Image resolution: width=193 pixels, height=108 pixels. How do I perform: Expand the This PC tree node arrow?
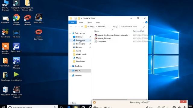pos(70,71)
